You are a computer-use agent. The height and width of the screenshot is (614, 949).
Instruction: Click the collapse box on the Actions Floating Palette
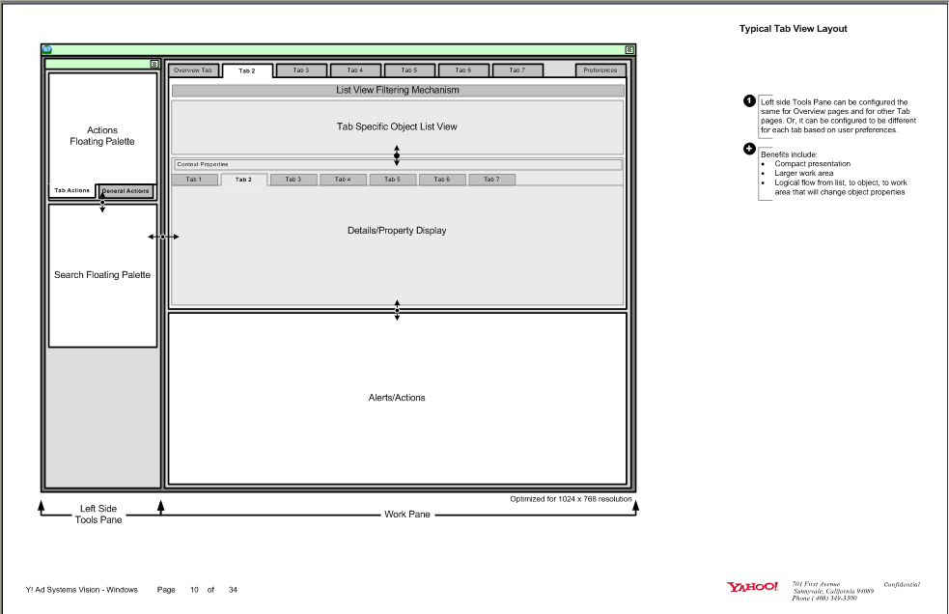[155, 62]
